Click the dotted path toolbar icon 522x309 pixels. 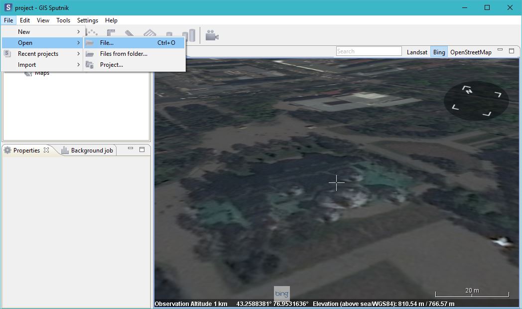click(92, 32)
